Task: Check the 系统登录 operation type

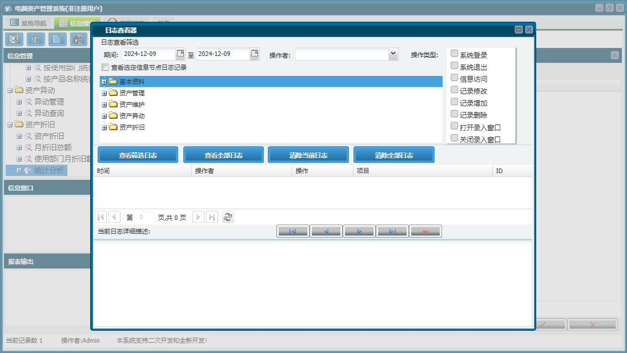Action: (x=454, y=54)
